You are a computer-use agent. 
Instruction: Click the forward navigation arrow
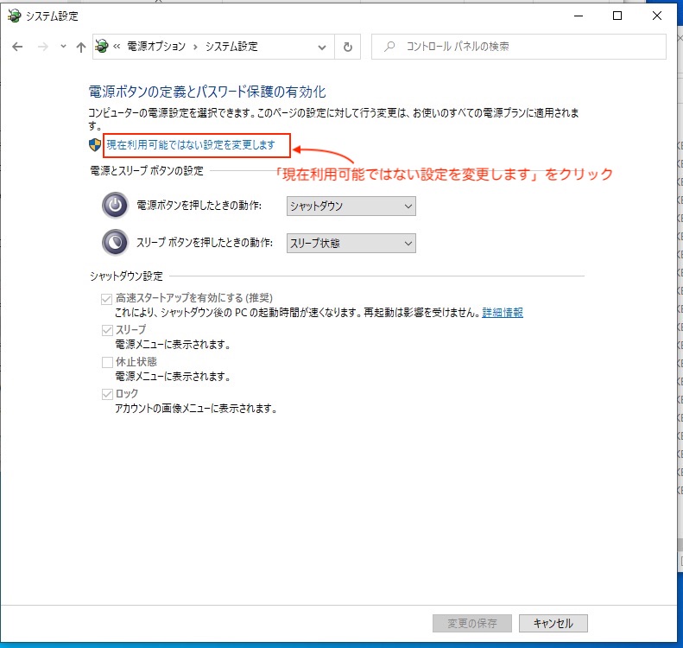42,47
